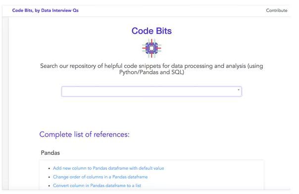This screenshot has width=299, height=194.
Task: Go to Code Bits, by Data Interview Qs home
Action: pyautogui.click(x=46, y=10)
